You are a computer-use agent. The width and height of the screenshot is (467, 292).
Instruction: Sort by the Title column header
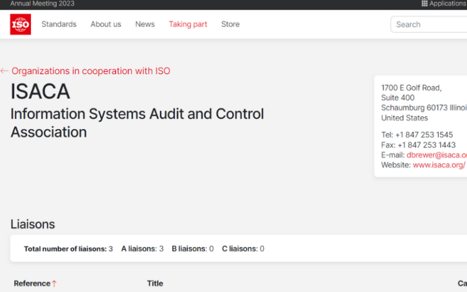click(155, 283)
